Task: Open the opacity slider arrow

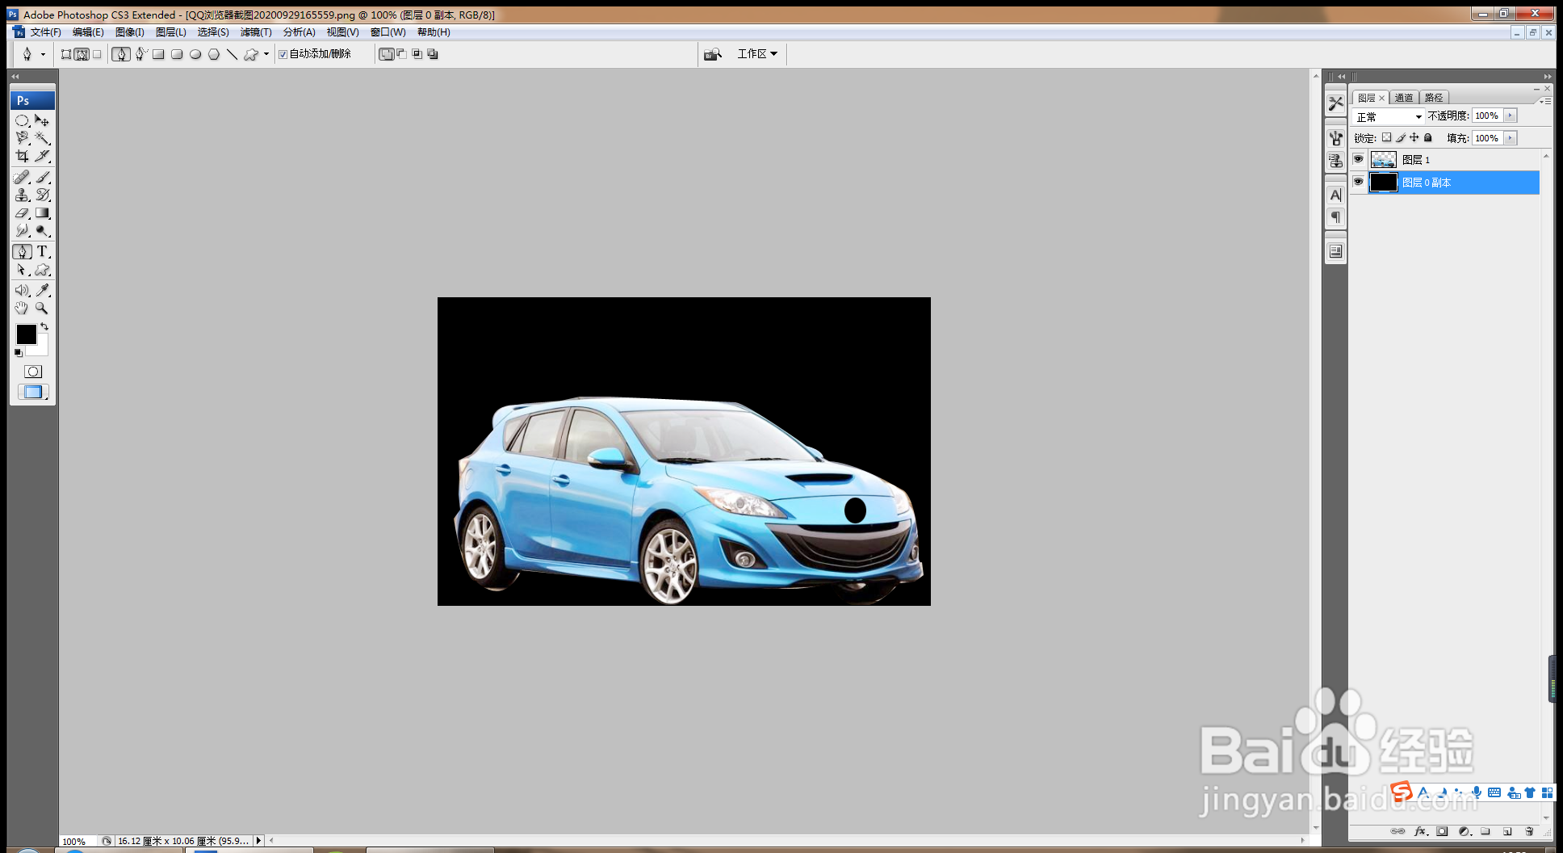Action: (x=1511, y=116)
